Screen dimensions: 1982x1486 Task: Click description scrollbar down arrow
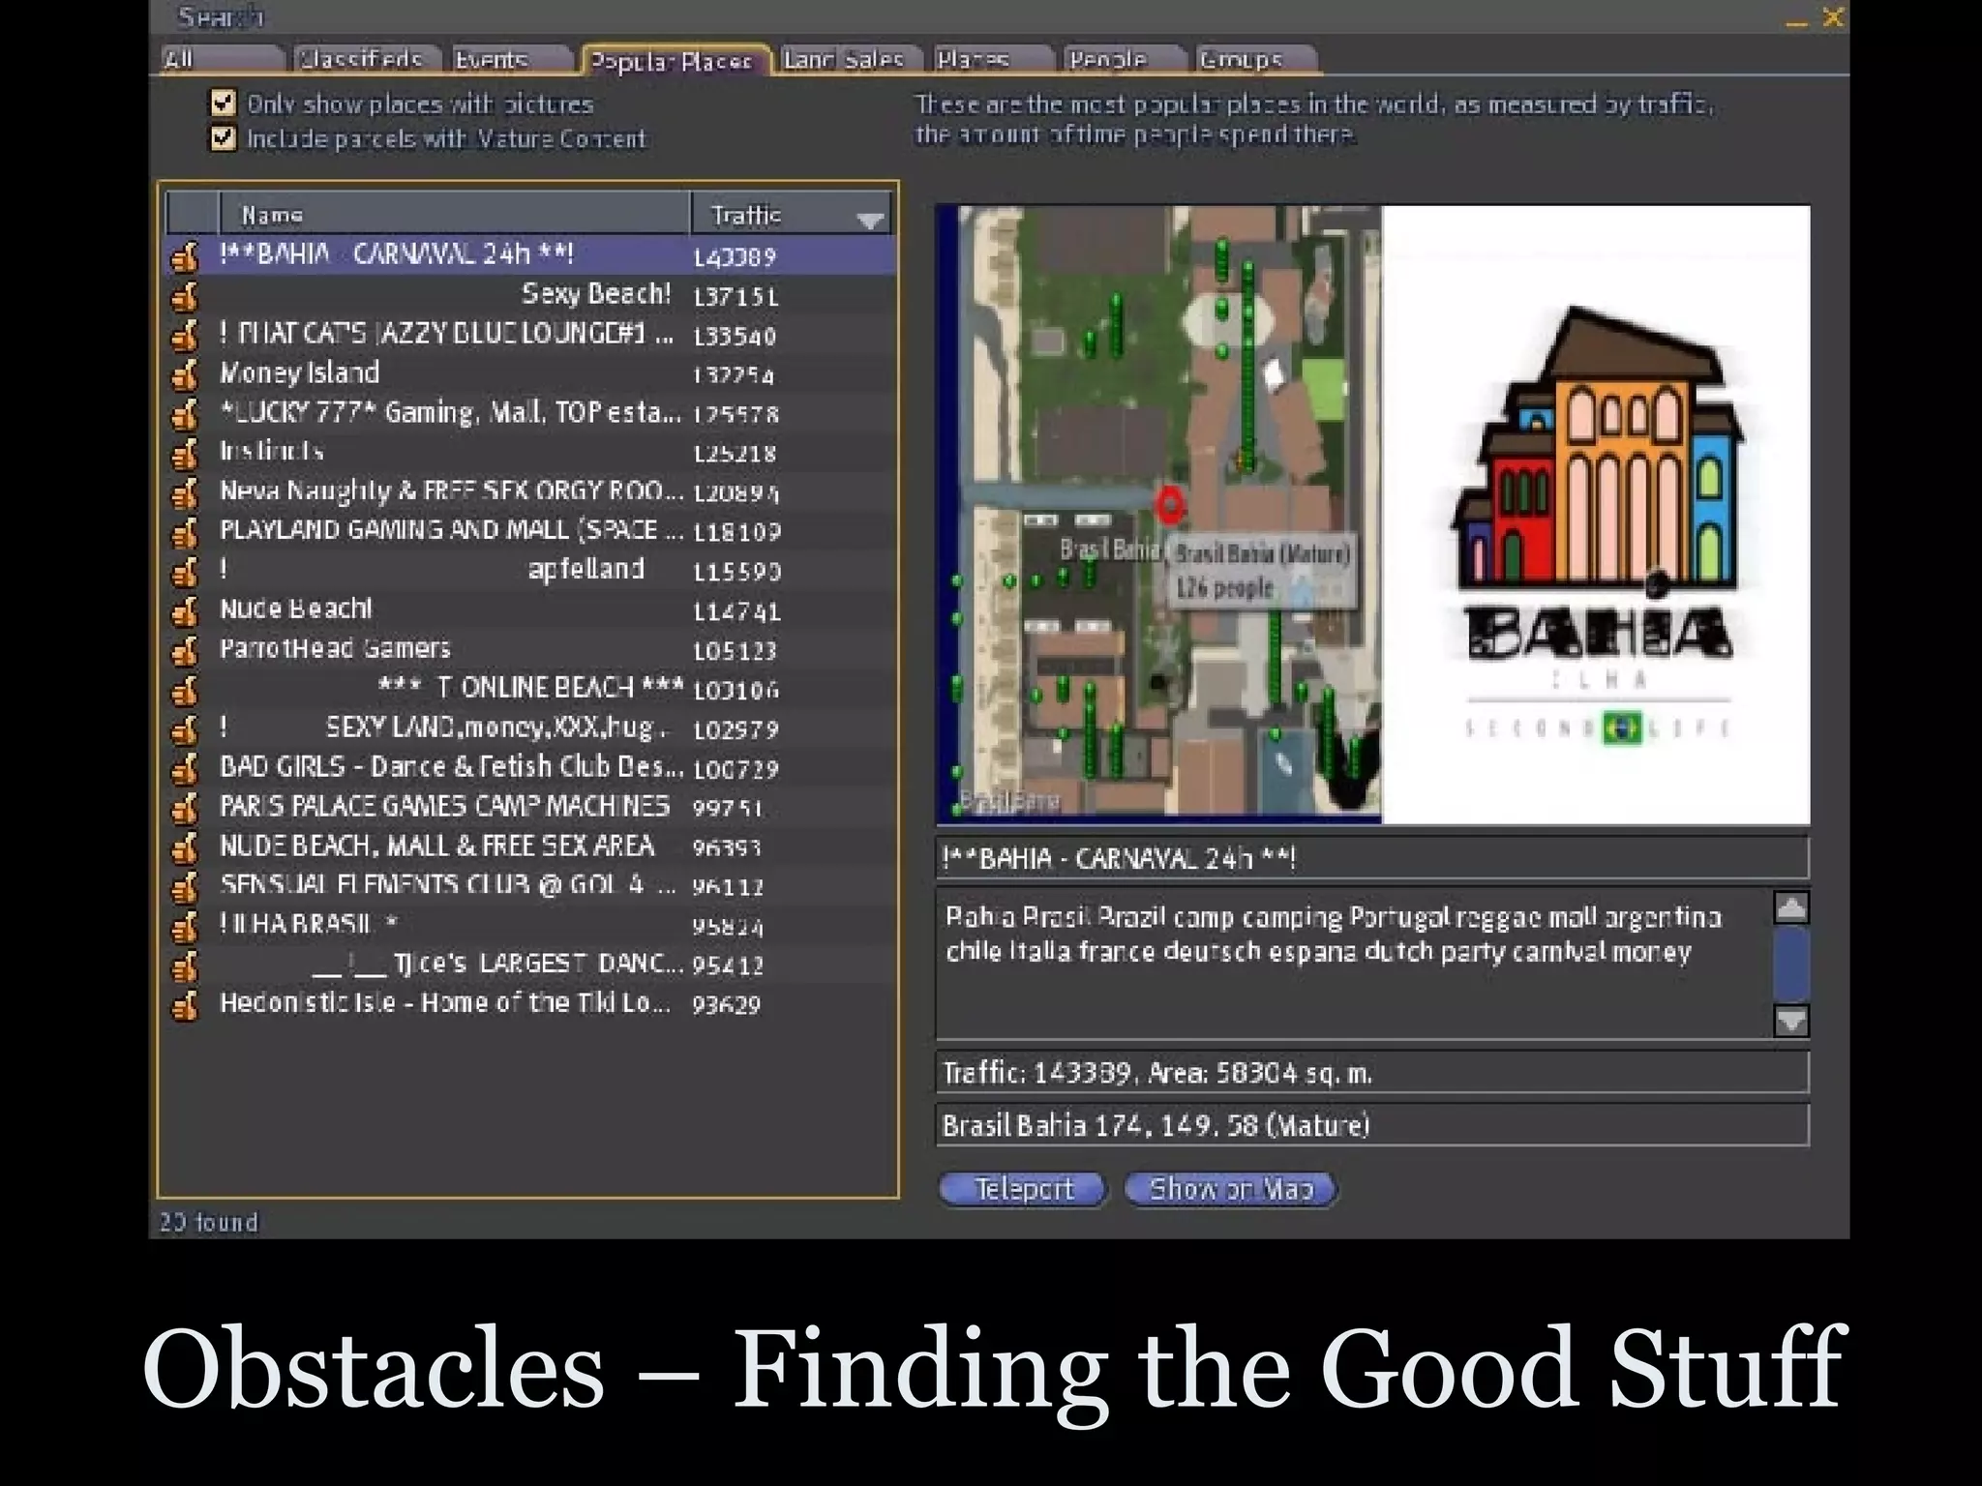pyautogui.click(x=1791, y=1020)
